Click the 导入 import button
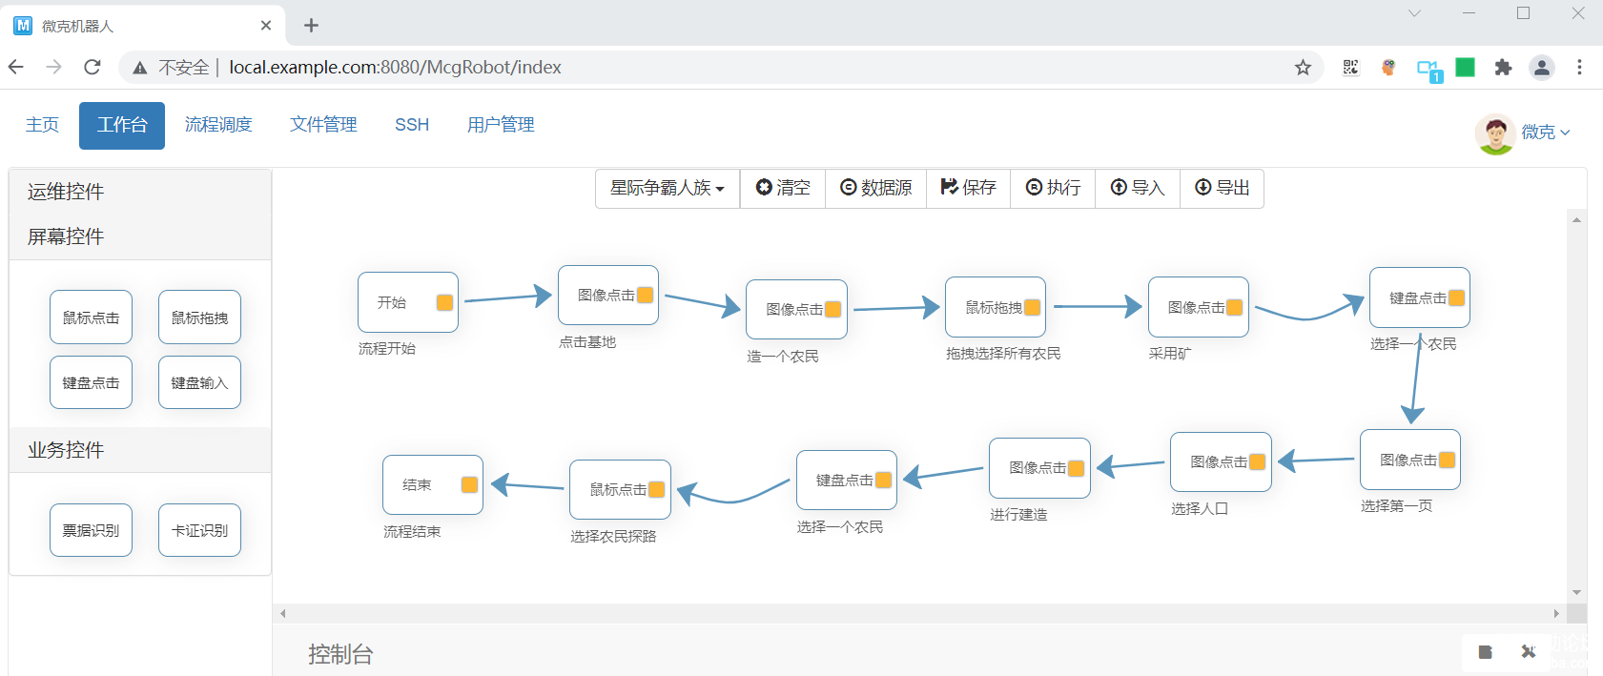Viewport: 1603px width, 676px height. coord(1138,188)
